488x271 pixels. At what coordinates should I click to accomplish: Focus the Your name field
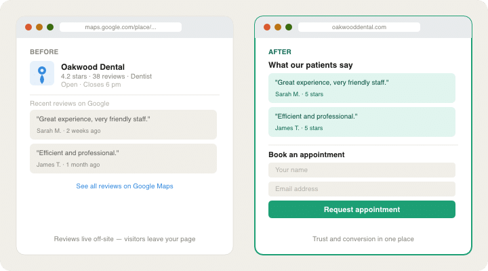tap(361, 170)
